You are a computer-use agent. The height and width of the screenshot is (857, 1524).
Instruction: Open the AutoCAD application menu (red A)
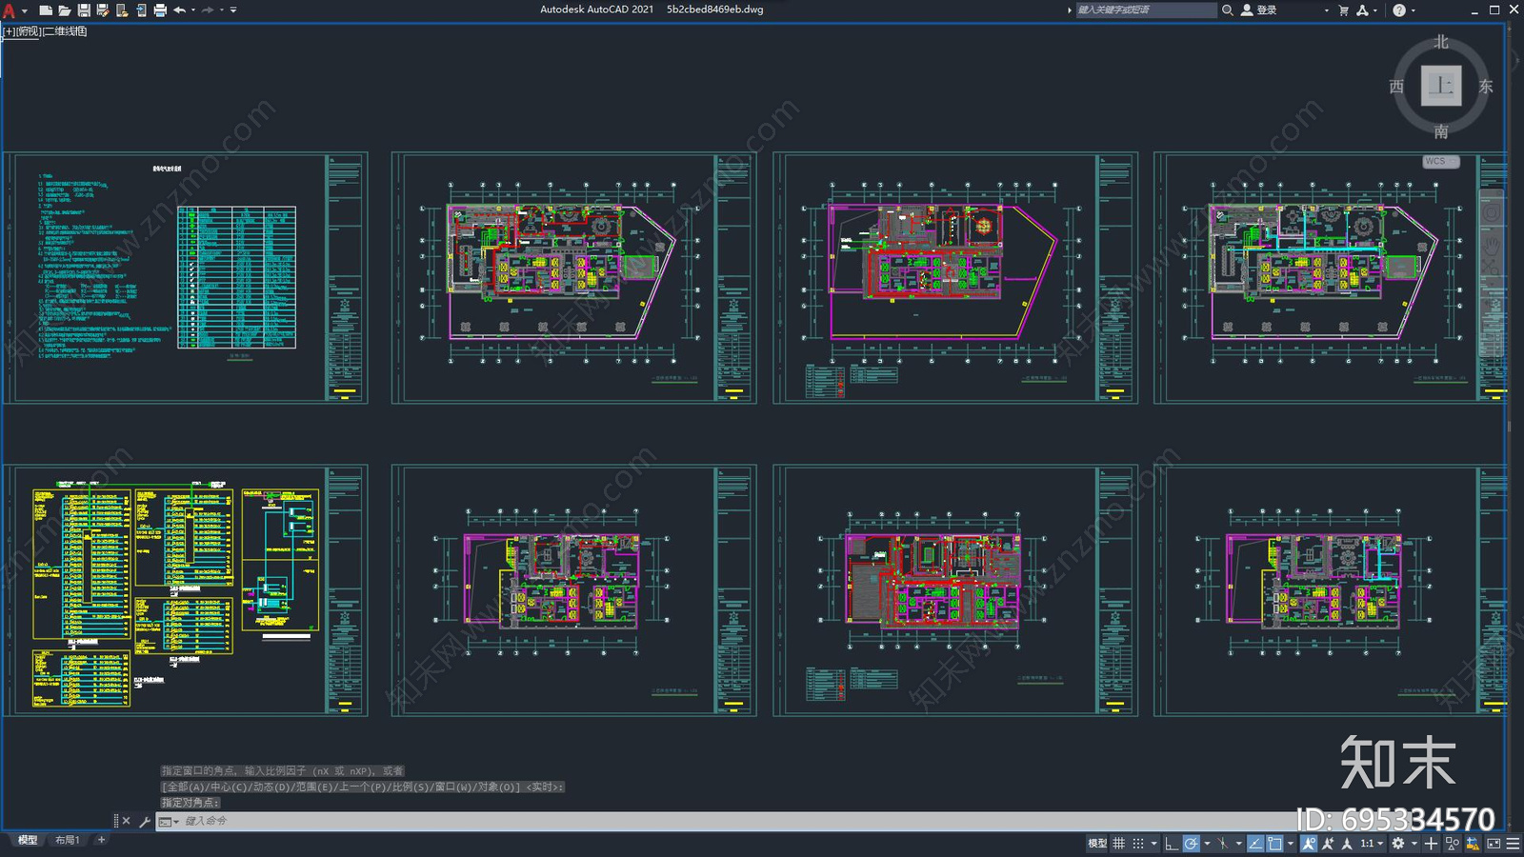(x=9, y=10)
